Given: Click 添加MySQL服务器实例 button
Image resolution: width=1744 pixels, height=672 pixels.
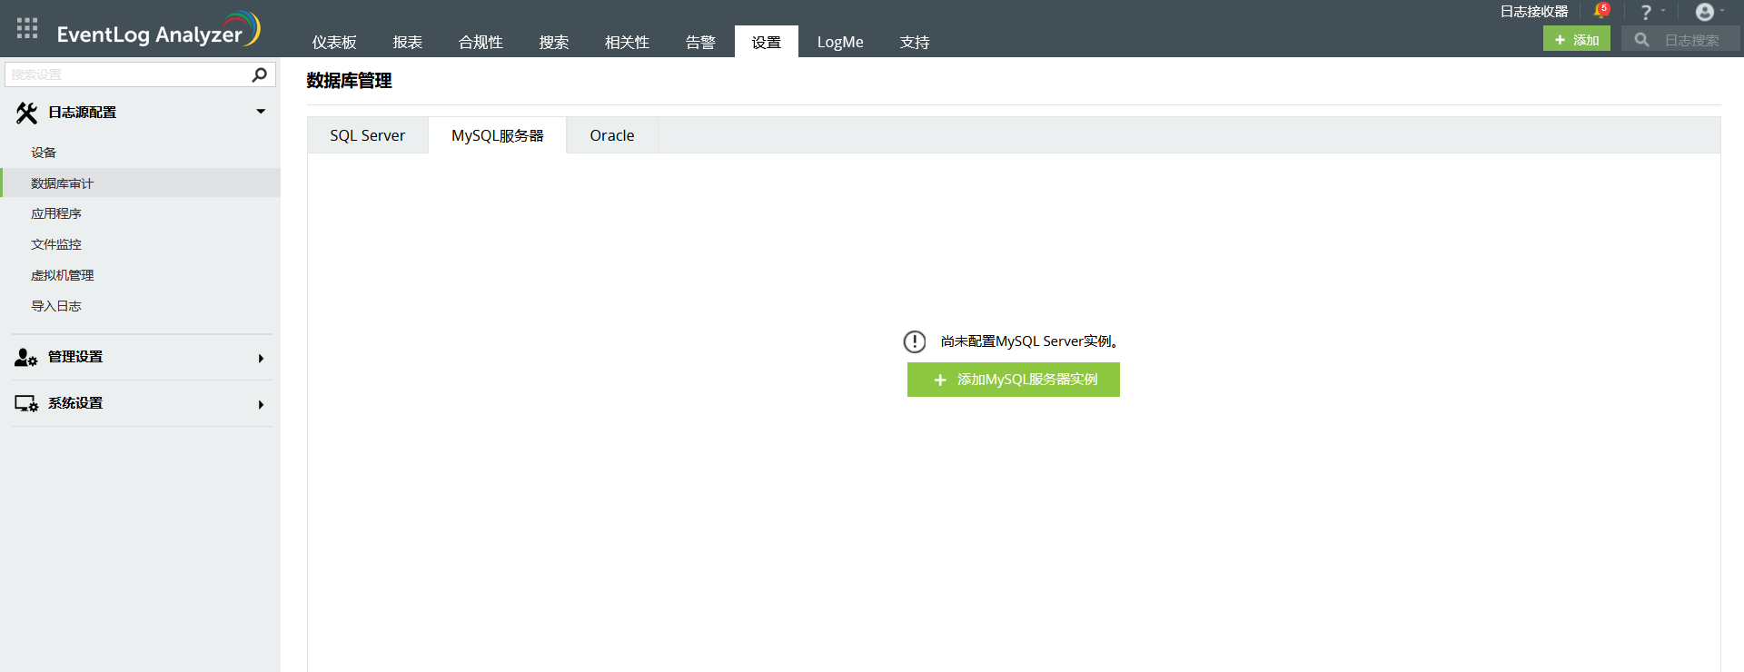Looking at the screenshot, I should (1014, 380).
